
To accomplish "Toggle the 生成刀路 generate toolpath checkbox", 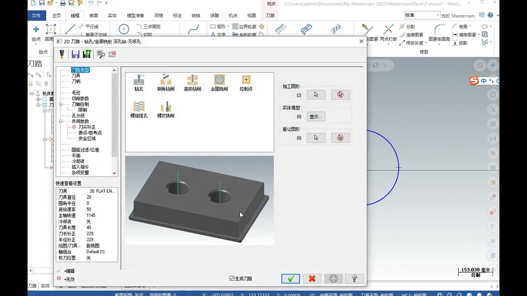I will pyautogui.click(x=232, y=278).
